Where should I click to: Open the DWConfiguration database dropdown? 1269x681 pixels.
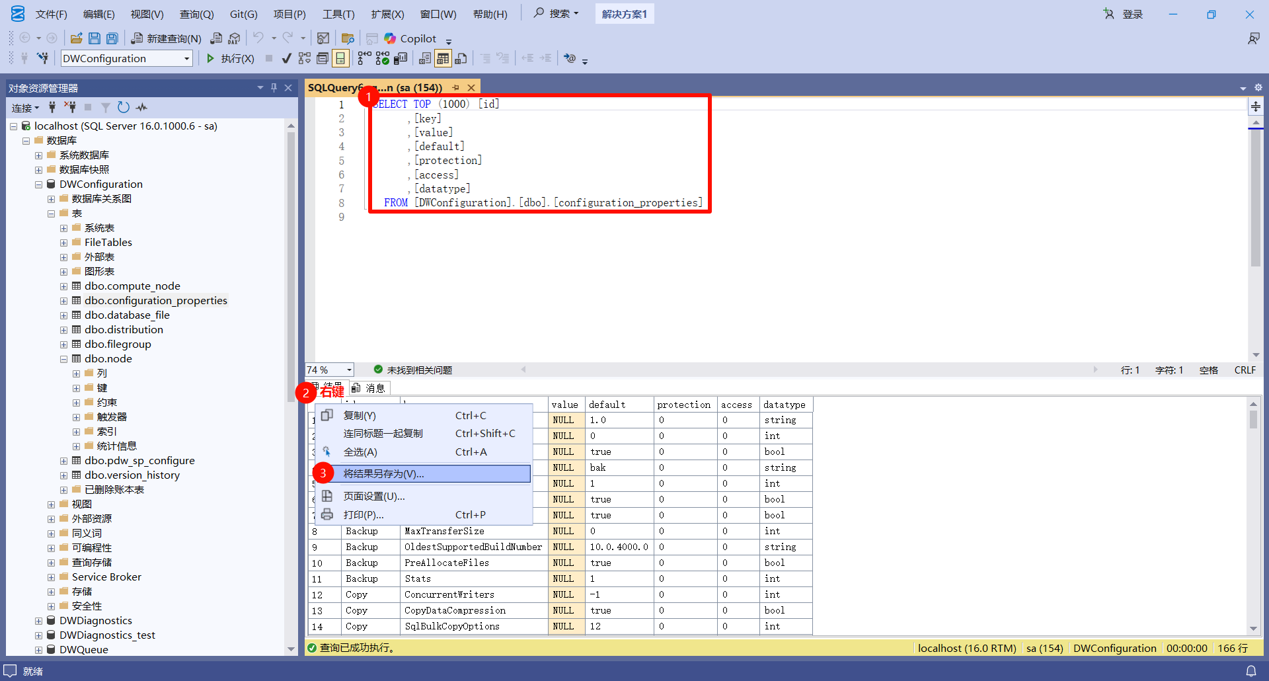pyautogui.click(x=186, y=58)
